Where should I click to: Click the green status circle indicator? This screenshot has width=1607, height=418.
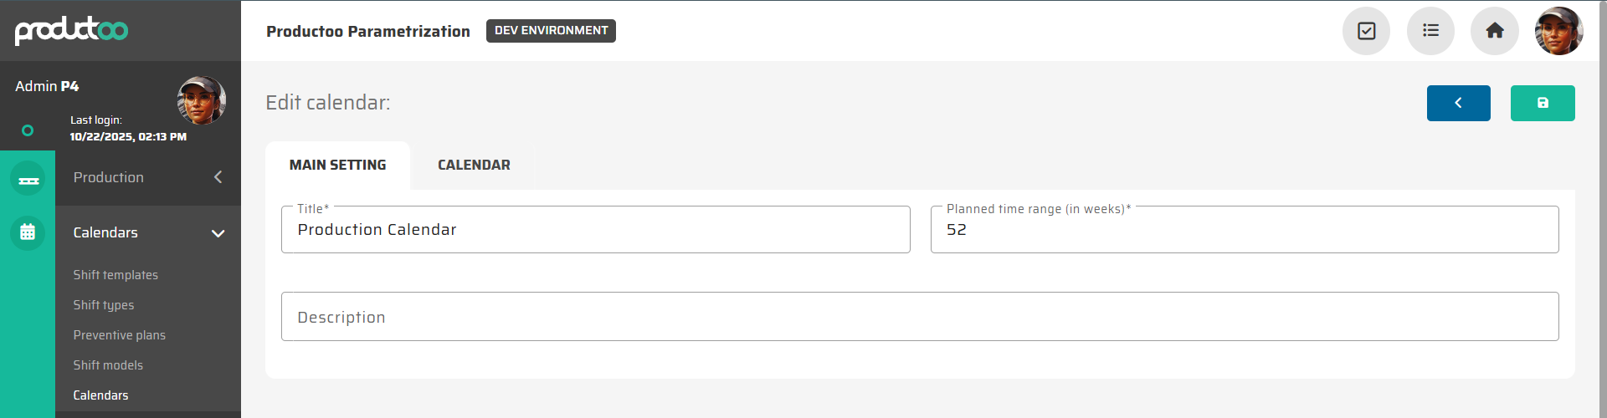[x=28, y=130]
